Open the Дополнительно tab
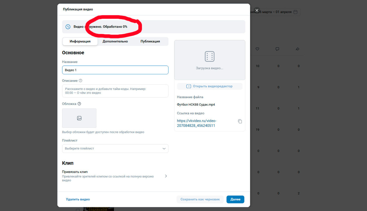This screenshot has height=211, width=367. coord(115,41)
